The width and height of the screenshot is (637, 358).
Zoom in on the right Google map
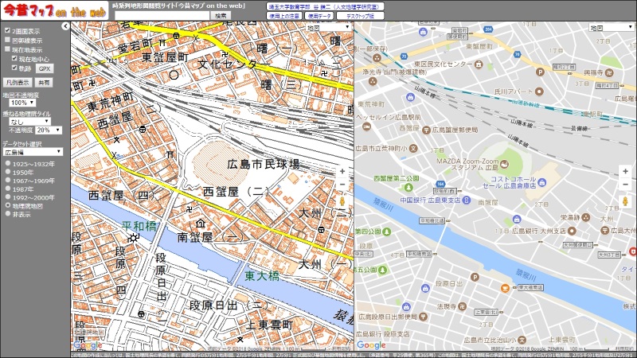point(626,170)
